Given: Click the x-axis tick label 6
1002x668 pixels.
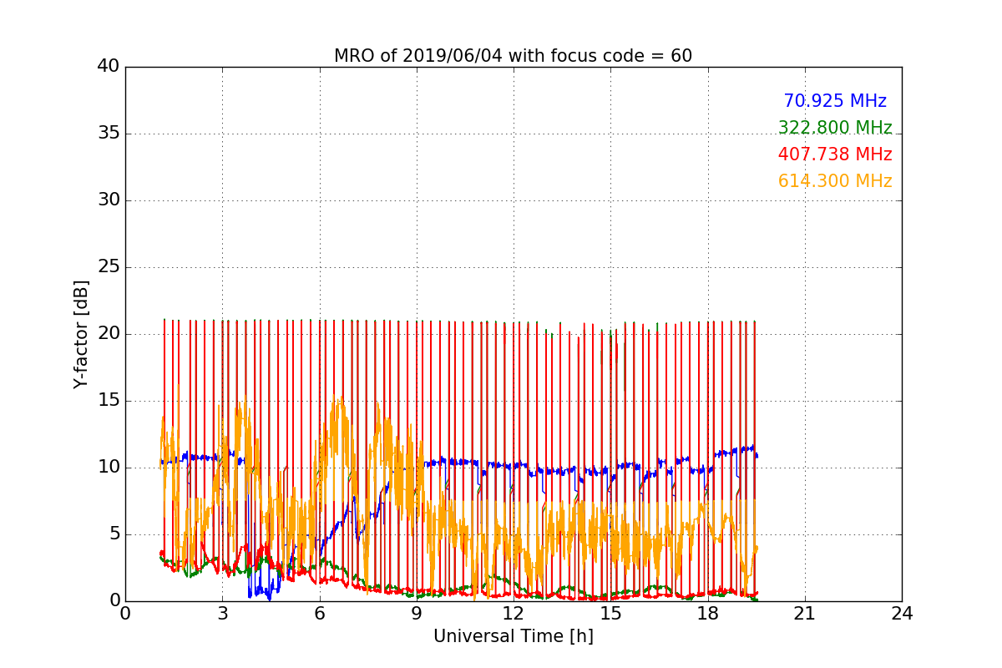Looking at the screenshot, I should tap(319, 614).
